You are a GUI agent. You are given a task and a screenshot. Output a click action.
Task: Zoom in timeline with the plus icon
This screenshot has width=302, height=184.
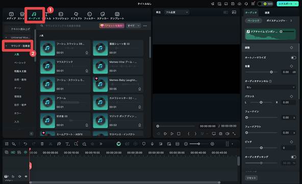click(212, 144)
